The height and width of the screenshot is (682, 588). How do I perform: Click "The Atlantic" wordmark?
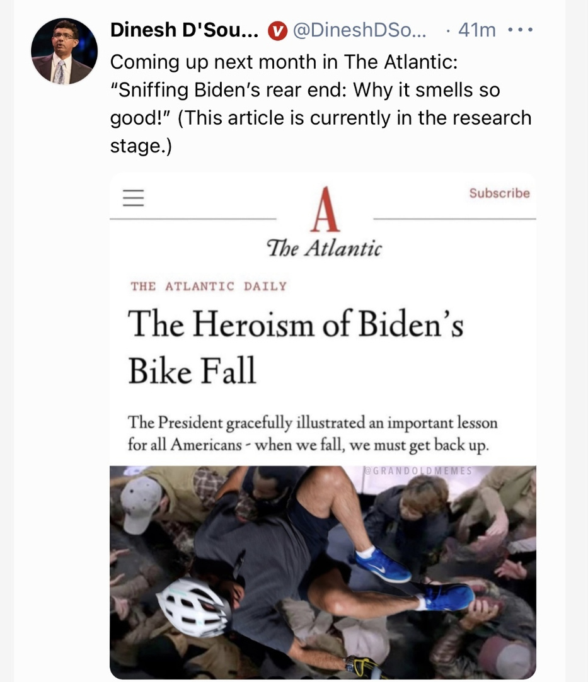(325, 248)
